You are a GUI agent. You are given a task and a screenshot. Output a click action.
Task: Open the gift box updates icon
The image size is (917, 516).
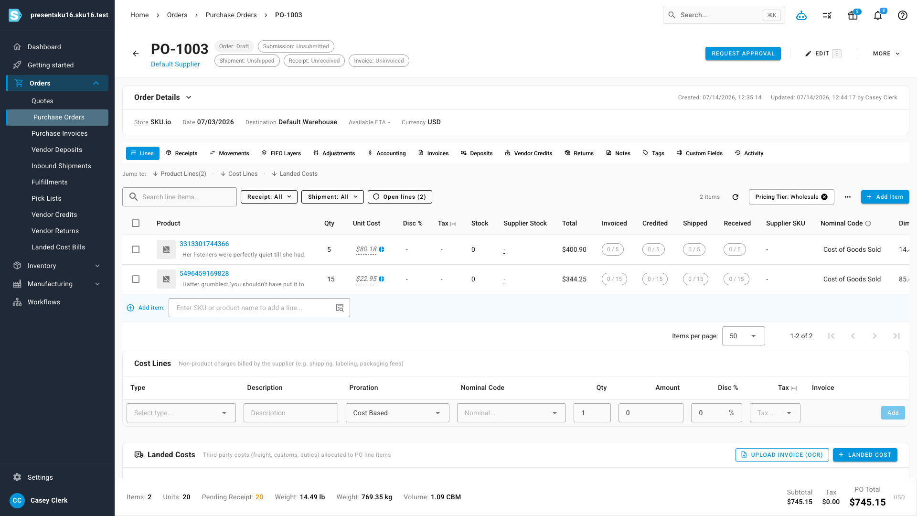pos(853,15)
